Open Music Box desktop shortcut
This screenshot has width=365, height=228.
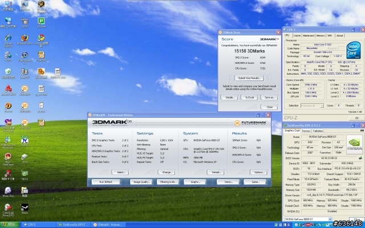8,192
